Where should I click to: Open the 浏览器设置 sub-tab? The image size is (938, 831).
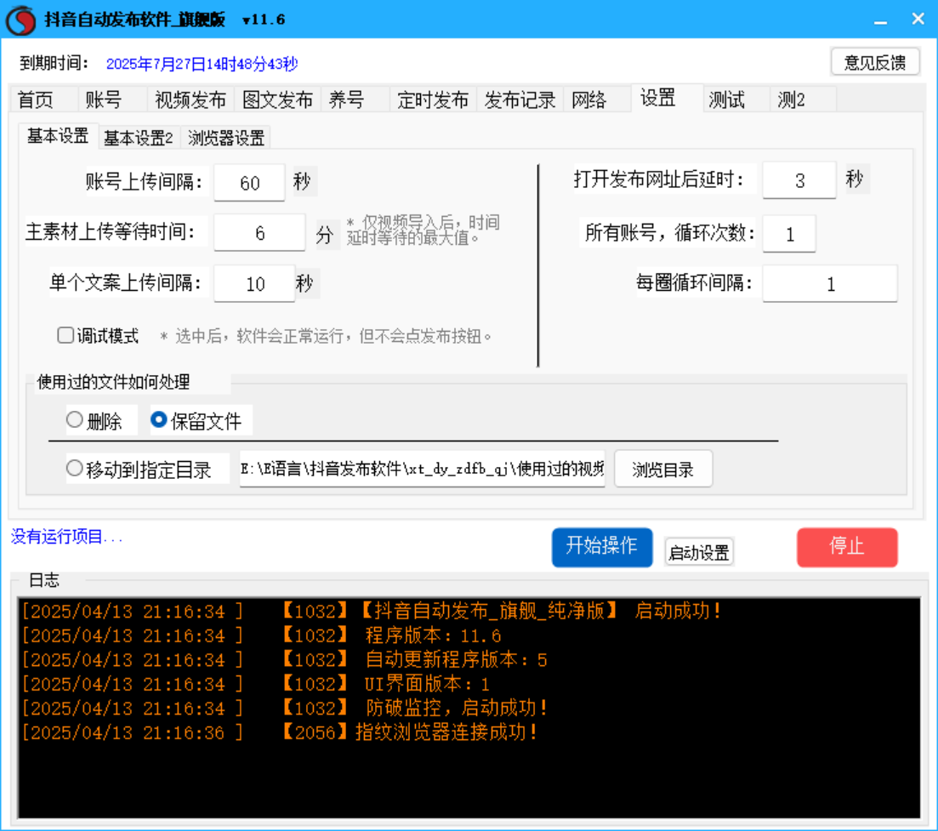[x=226, y=138]
